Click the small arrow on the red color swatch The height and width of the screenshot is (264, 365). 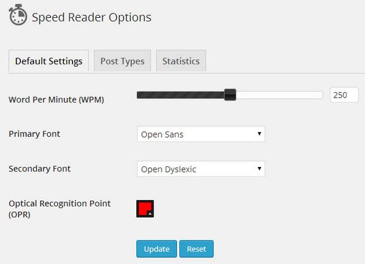click(x=151, y=214)
